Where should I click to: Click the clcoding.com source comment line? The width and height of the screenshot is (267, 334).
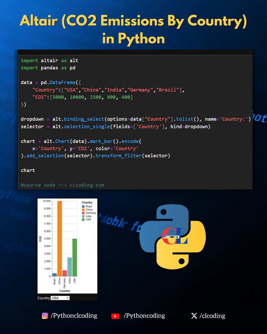62,185
